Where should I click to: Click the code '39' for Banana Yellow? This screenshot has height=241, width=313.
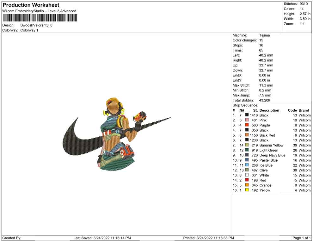pos(295,145)
